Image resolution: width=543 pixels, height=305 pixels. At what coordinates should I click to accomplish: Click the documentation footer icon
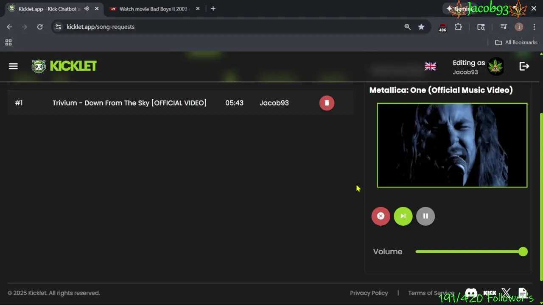[523, 293]
